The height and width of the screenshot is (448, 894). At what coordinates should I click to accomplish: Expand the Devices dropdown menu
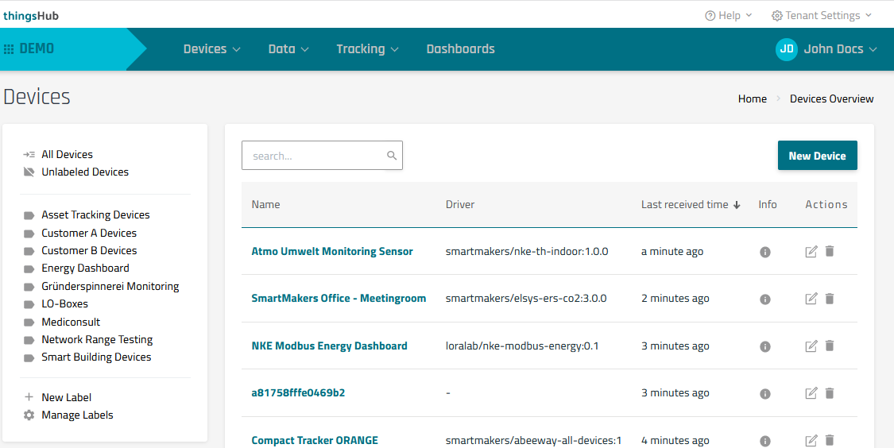(211, 49)
